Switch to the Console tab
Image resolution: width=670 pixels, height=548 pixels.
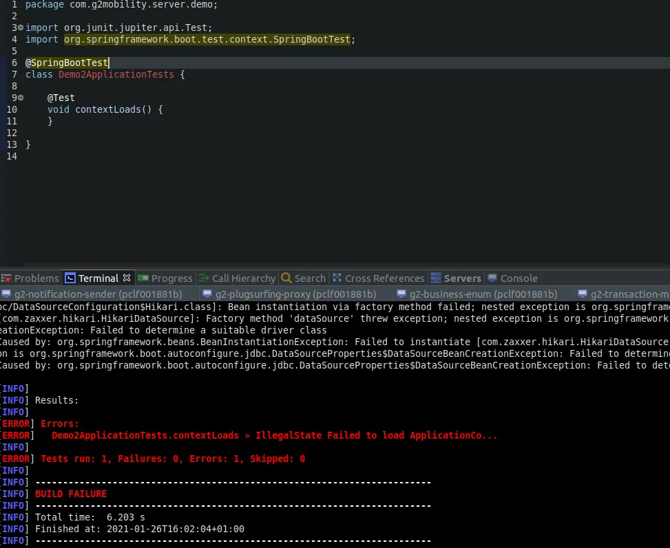pyautogui.click(x=513, y=278)
